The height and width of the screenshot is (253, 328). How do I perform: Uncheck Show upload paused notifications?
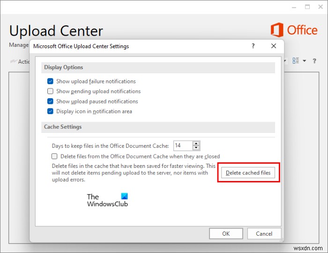(x=50, y=101)
